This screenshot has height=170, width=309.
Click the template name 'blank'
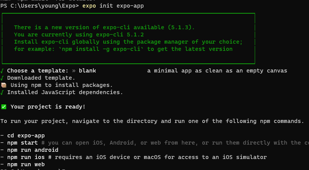(x=87, y=71)
